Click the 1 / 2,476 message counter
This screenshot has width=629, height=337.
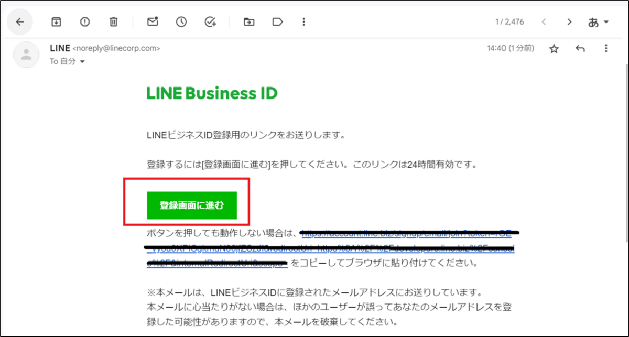(x=509, y=22)
